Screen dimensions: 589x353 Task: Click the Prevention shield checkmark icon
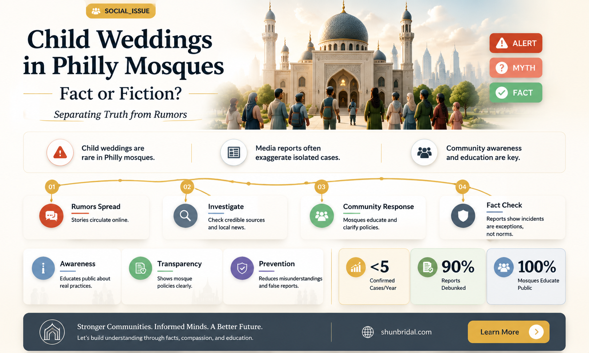coord(242,268)
